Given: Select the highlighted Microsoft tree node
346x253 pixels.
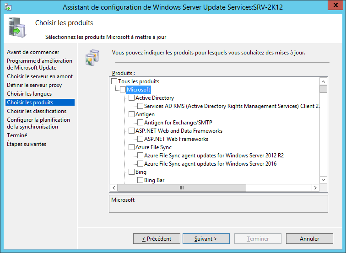Looking at the screenshot, I should tap(138, 90).
